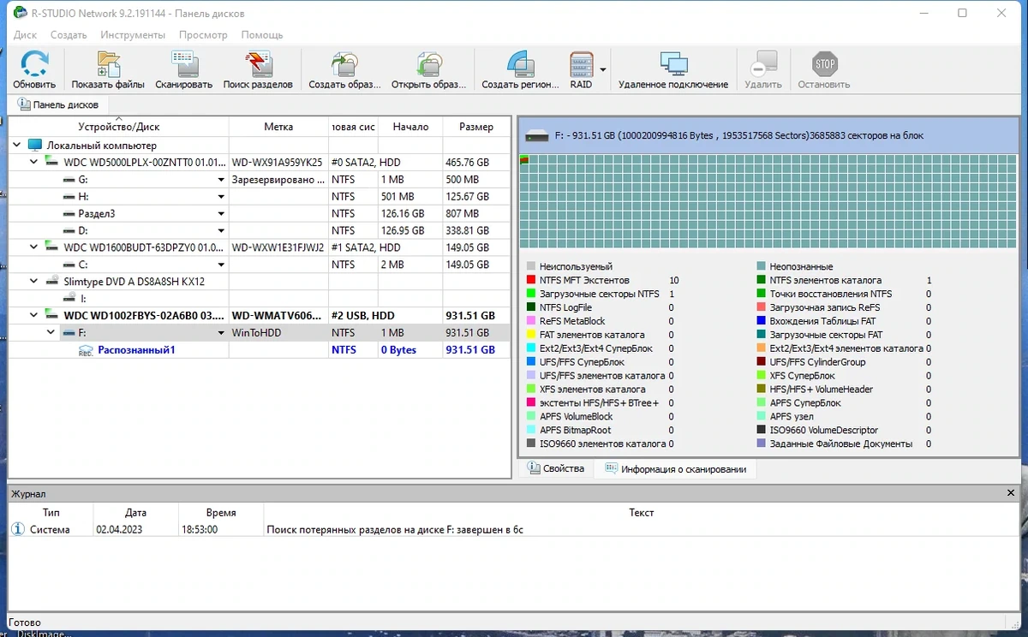
Task: Click the Остановить stop icon
Action: coord(824,64)
